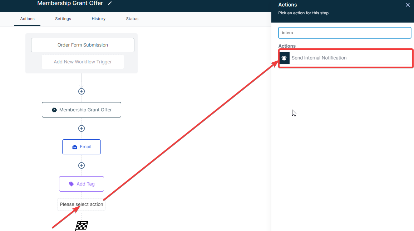Open the Status tab
This screenshot has width=414, height=231.
tap(132, 19)
